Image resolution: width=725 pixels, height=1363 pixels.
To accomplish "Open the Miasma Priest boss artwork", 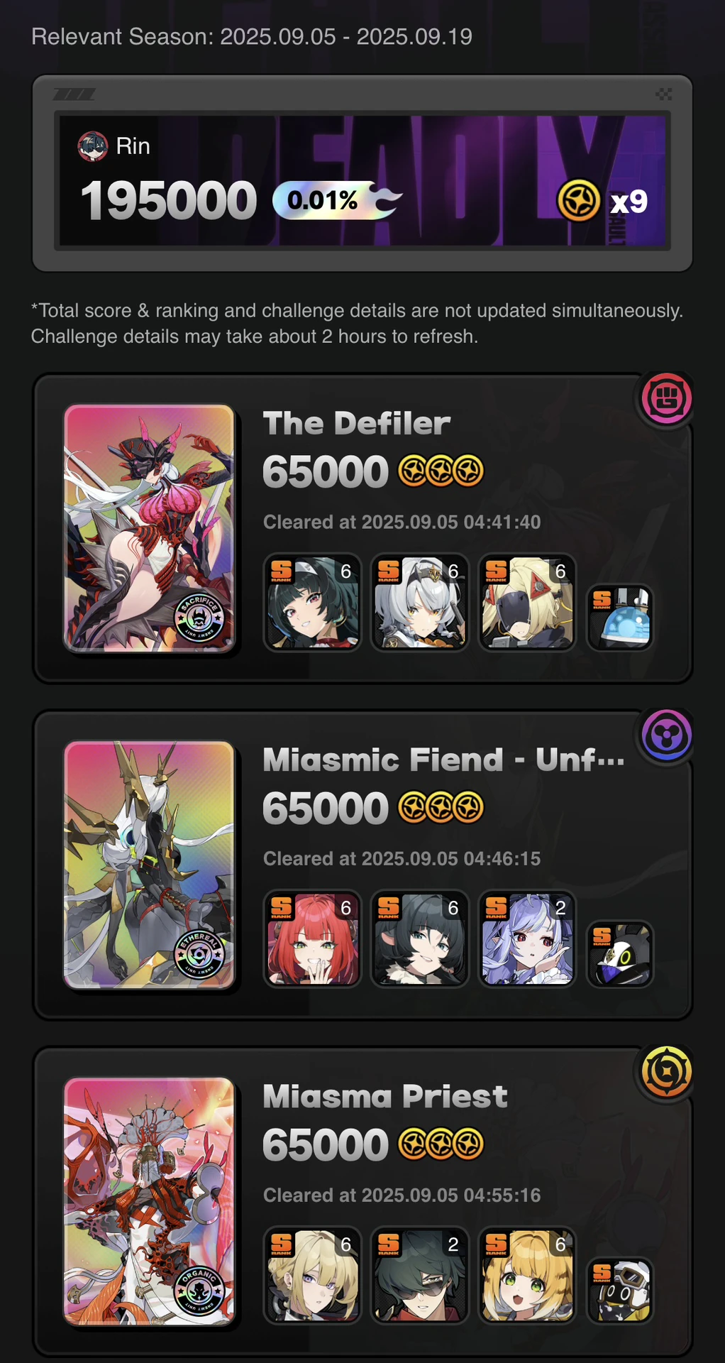I will click(x=149, y=1201).
